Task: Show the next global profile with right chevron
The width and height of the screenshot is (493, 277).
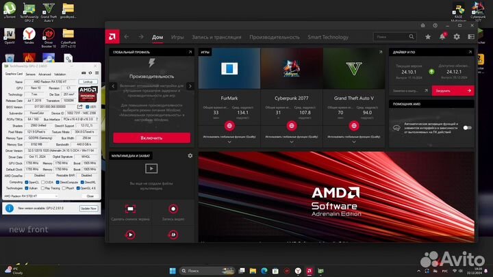Action: click(x=190, y=86)
